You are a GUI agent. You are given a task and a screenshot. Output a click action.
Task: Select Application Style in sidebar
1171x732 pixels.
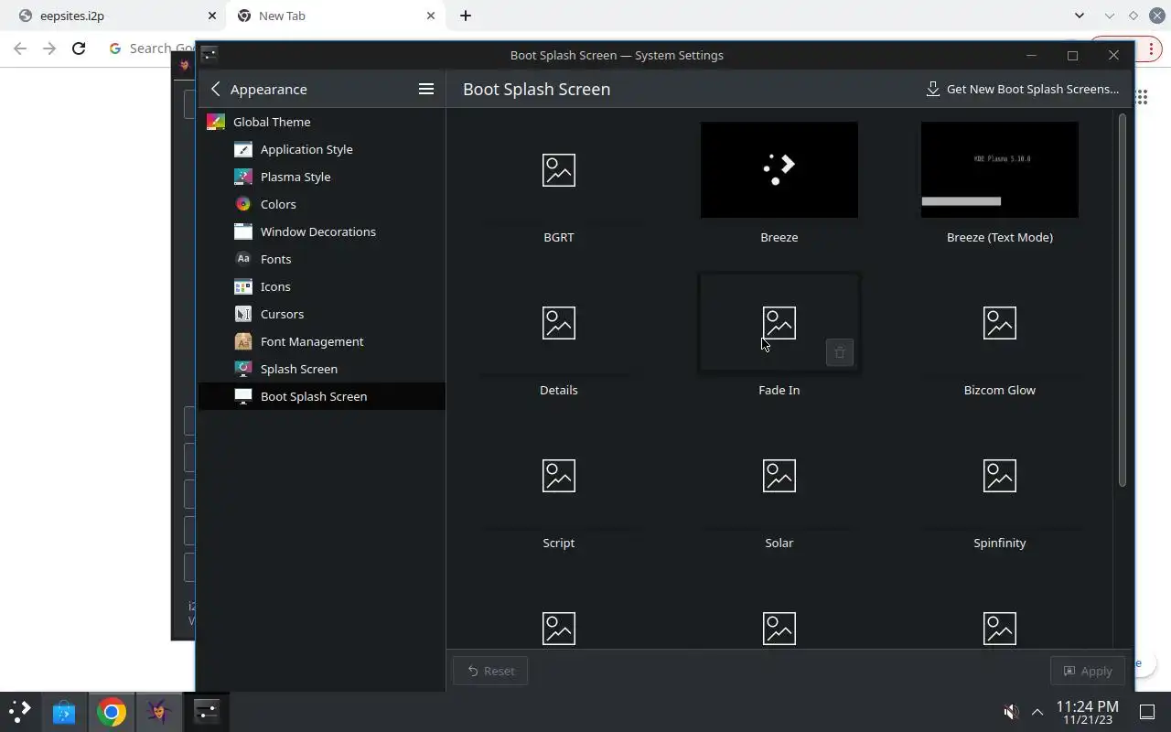322,149
